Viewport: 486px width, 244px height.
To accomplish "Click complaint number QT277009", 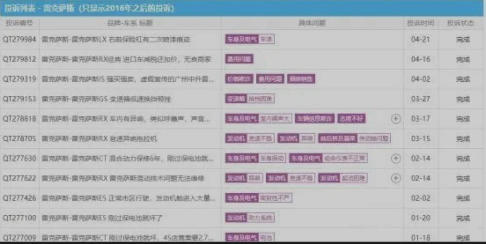I will [x=19, y=237].
